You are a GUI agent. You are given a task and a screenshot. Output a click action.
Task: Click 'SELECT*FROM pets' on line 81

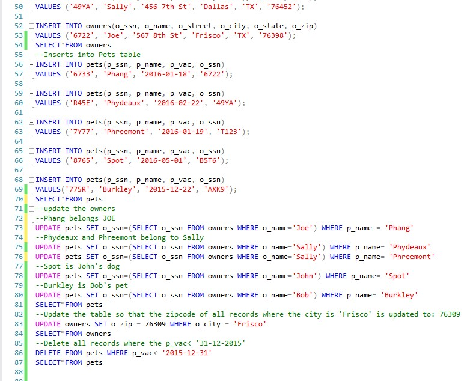(x=69, y=305)
